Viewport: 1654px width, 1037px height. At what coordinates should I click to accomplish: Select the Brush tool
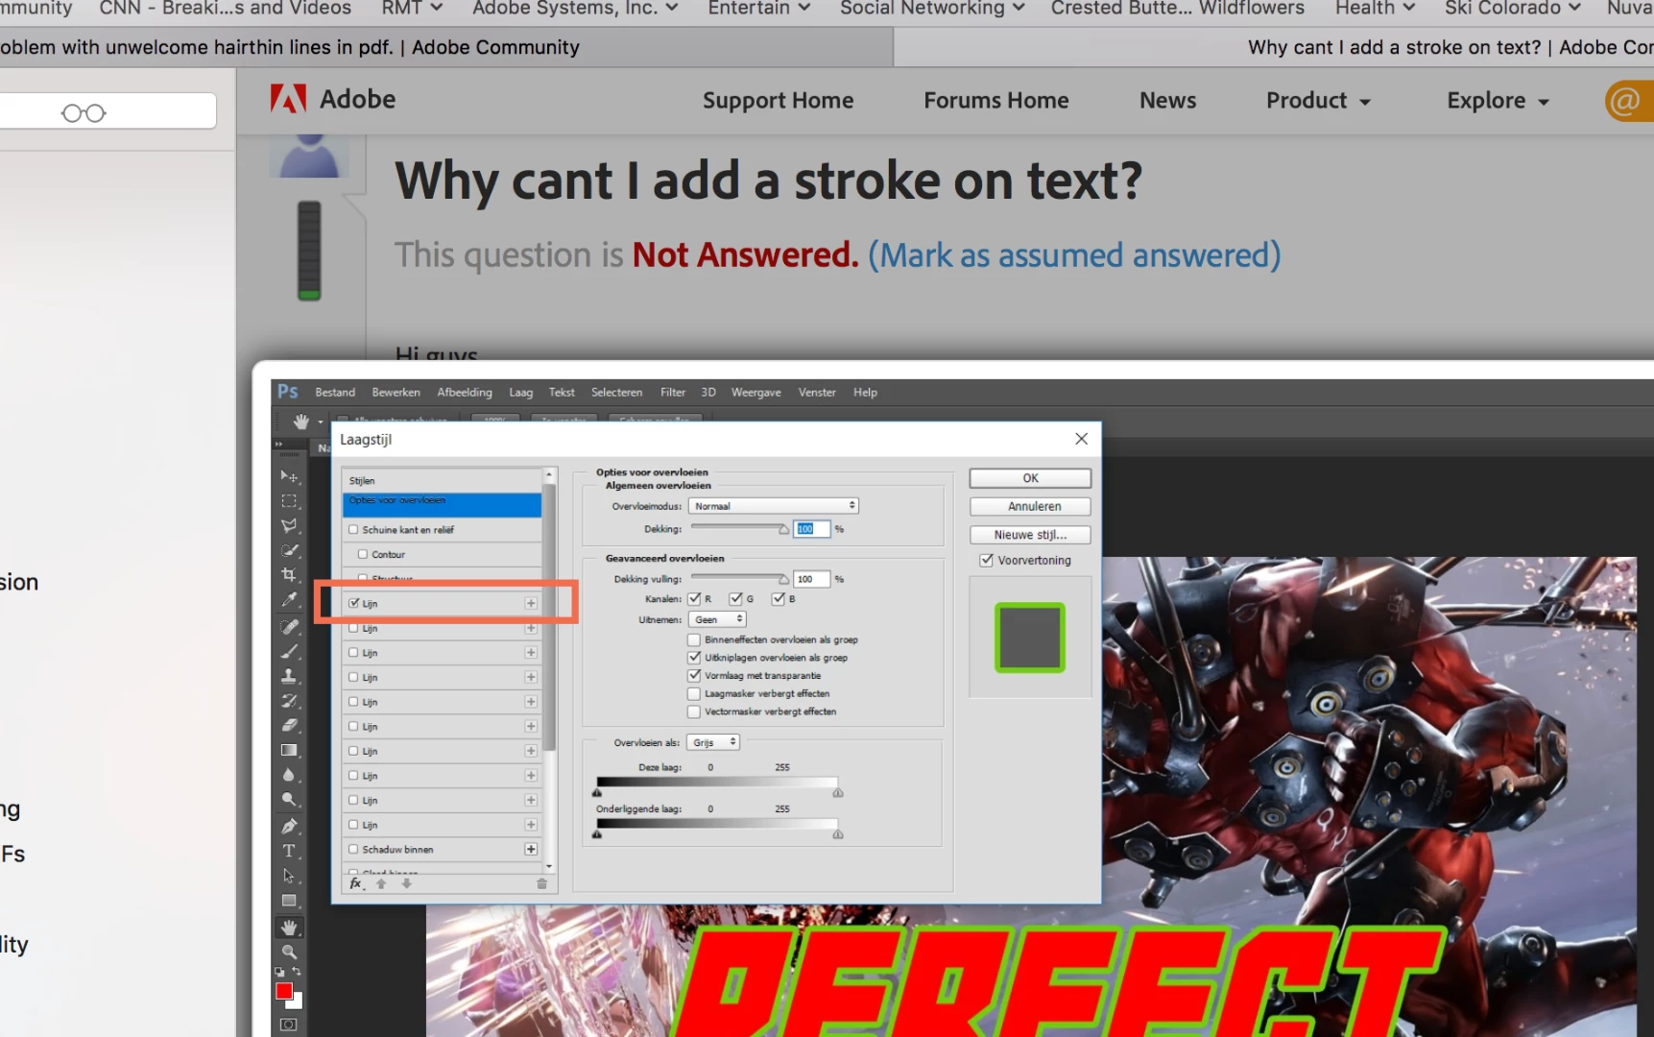click(289, 651)
